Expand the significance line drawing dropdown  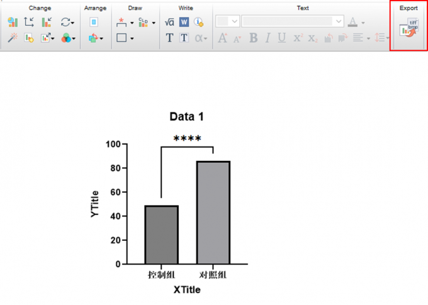click(132, 23)
